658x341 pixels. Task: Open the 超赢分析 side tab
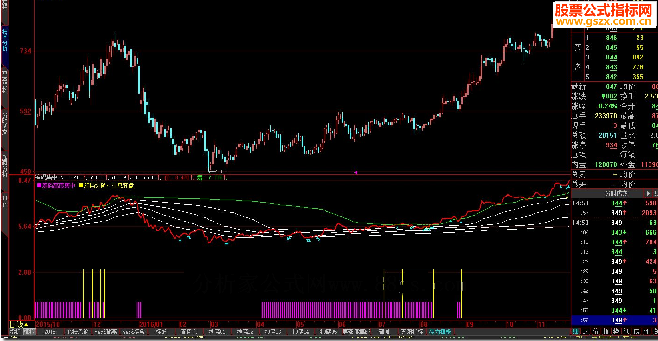[x=5, y=164]
